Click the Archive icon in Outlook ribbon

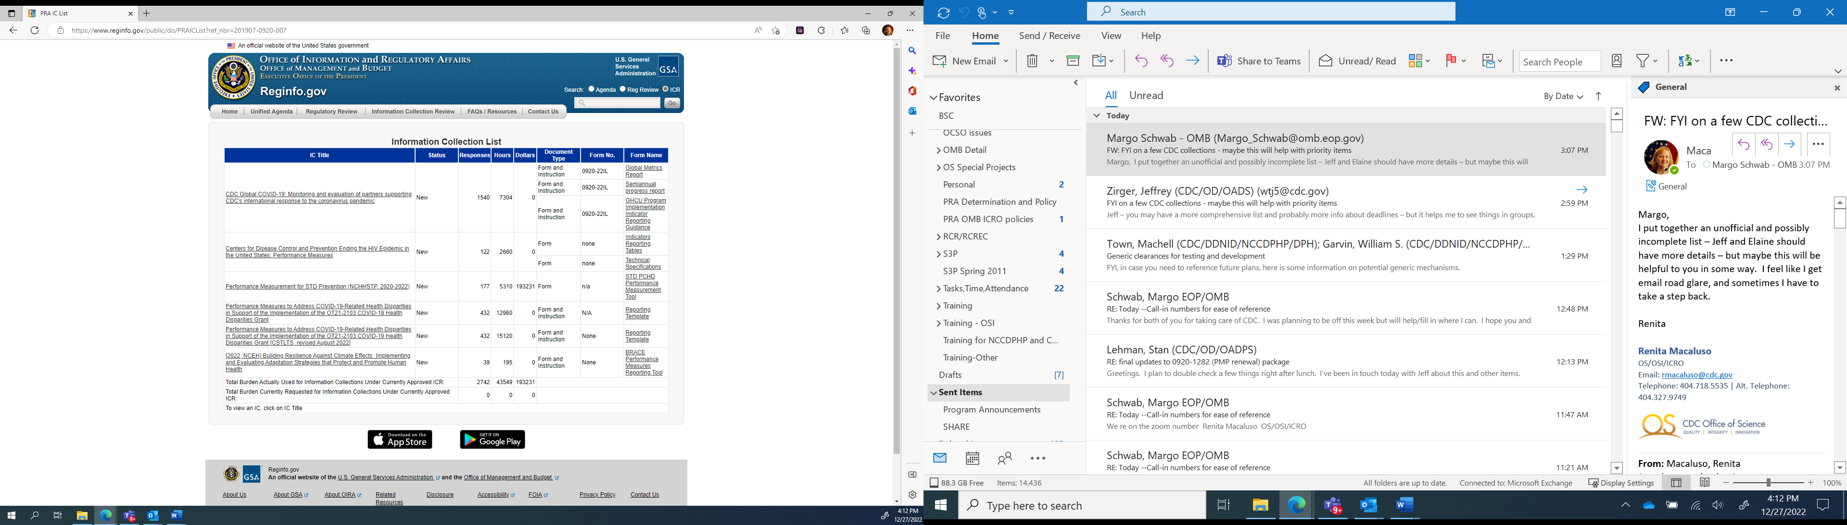[x=1073, y=62]
